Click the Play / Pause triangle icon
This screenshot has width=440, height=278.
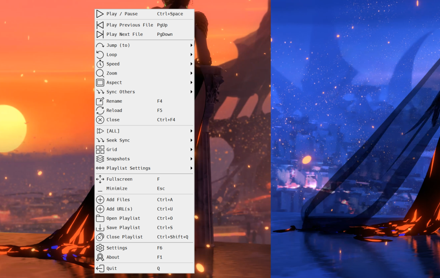click(x=100, y=14)
